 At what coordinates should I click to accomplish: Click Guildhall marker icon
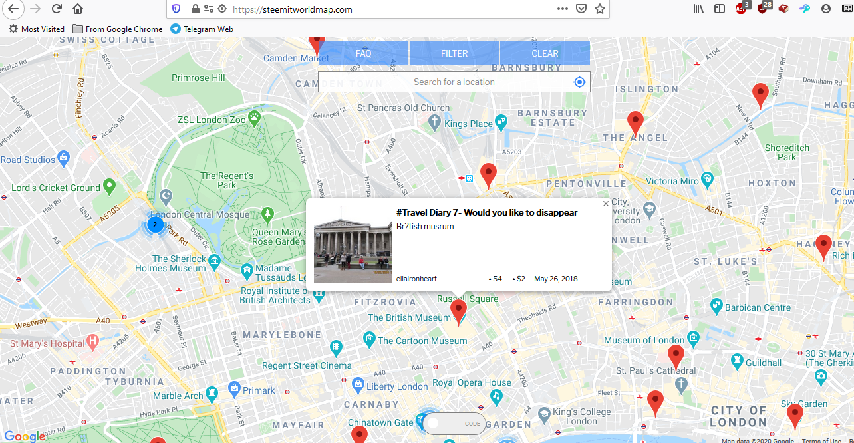tap(737, 361)
